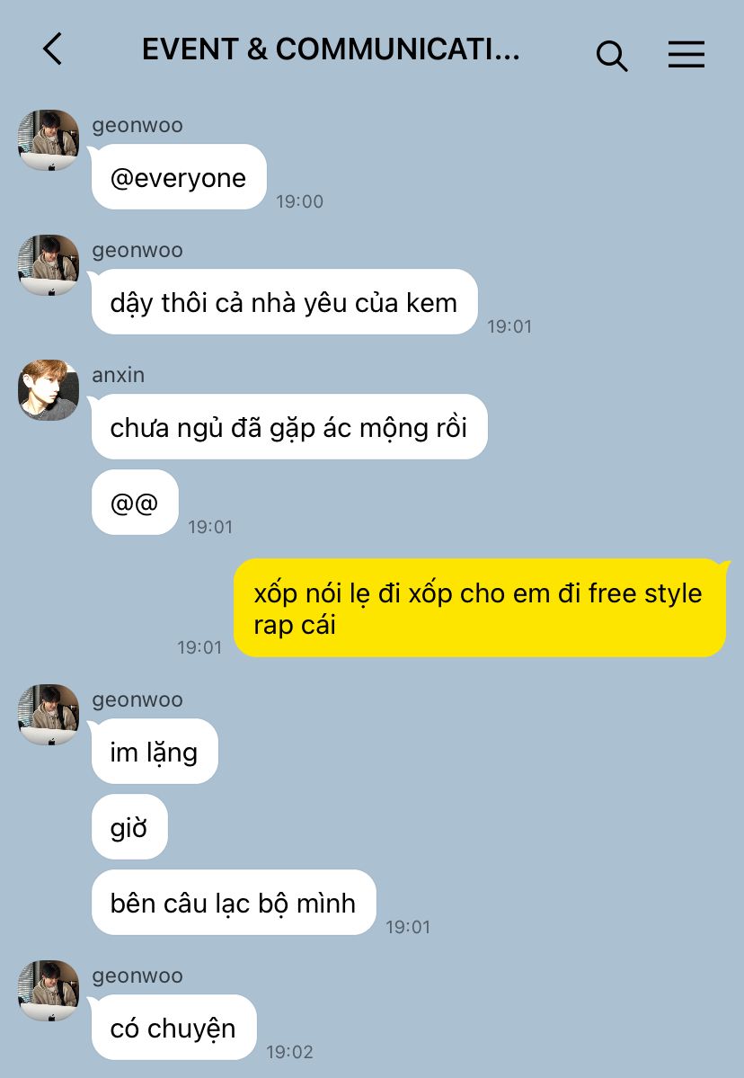The height and width of the screenshot is (1078, 744).
Task: Tap geonwoo's avatar beside 'dậy thôi' message
Action: click(x=49, y=264)
